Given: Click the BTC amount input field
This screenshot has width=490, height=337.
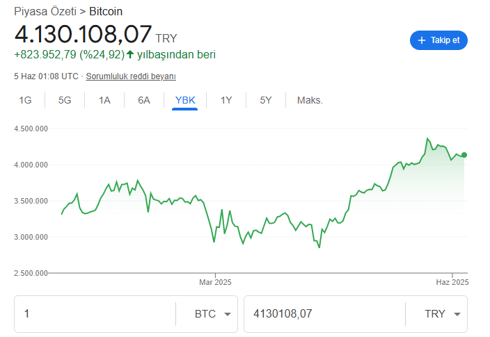Looking at the screenshot, I should [95, 314].
